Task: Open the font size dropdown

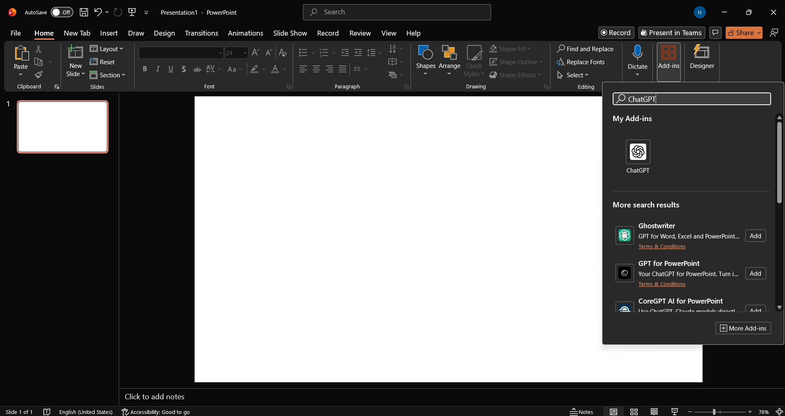Action: 245,53
